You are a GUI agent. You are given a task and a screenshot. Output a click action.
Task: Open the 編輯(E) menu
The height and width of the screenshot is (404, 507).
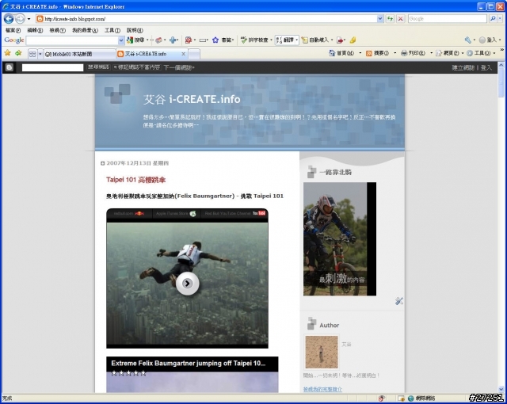(x=35, y=30)
